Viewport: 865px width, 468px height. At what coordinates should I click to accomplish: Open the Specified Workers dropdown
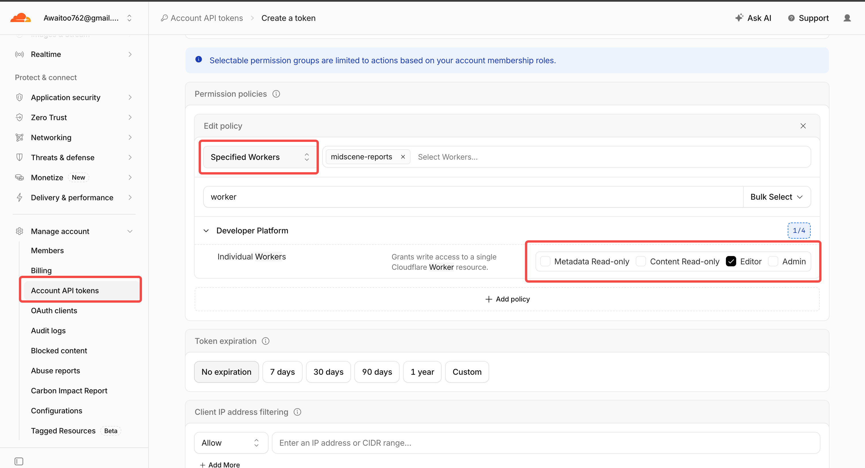pyautogui.click(x=260, y=157)
